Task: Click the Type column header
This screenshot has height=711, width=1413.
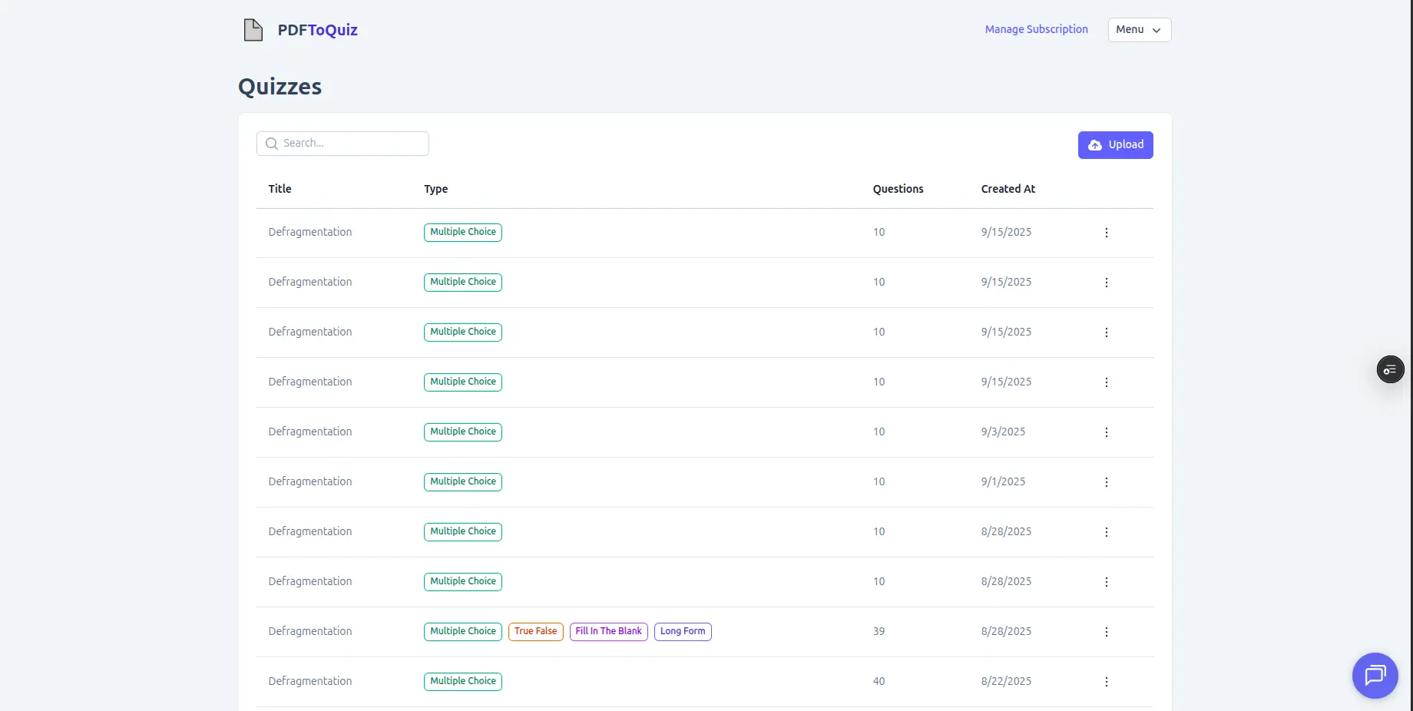Action: click(435, 189)
